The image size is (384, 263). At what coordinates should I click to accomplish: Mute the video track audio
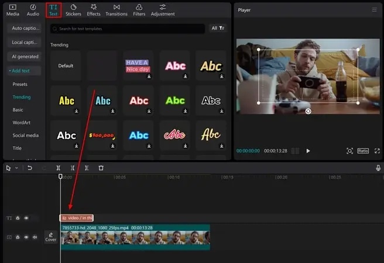pos(35,237)
